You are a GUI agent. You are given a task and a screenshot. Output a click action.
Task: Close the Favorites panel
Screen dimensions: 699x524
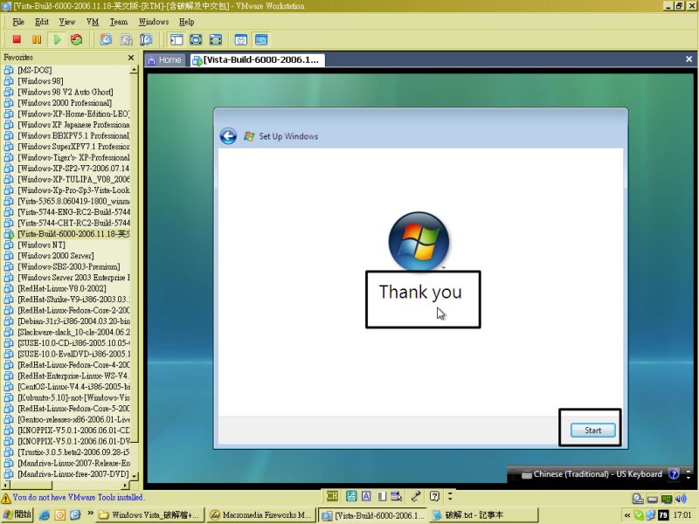(x=130, y=58)
